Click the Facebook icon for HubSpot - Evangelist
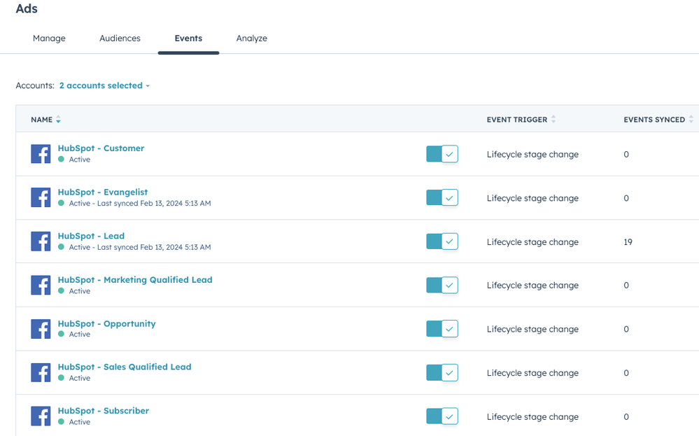The height and width of the screenshot is (436, 699). tap(41, 197)
